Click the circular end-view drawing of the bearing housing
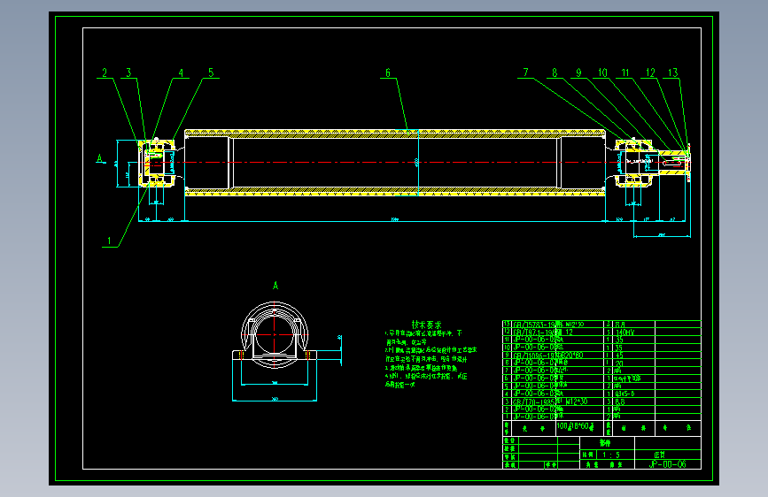 pos(275,335)
